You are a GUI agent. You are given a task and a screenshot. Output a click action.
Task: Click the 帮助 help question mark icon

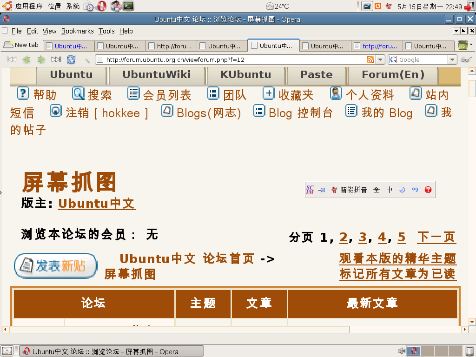[23, 93]
